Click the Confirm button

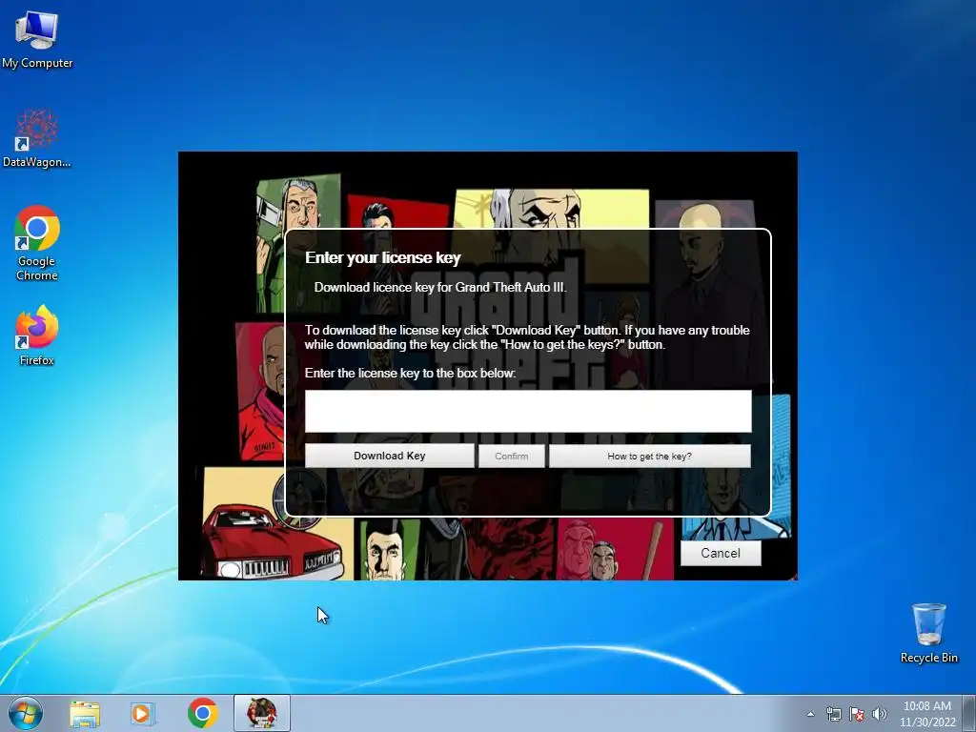point(512,456)
